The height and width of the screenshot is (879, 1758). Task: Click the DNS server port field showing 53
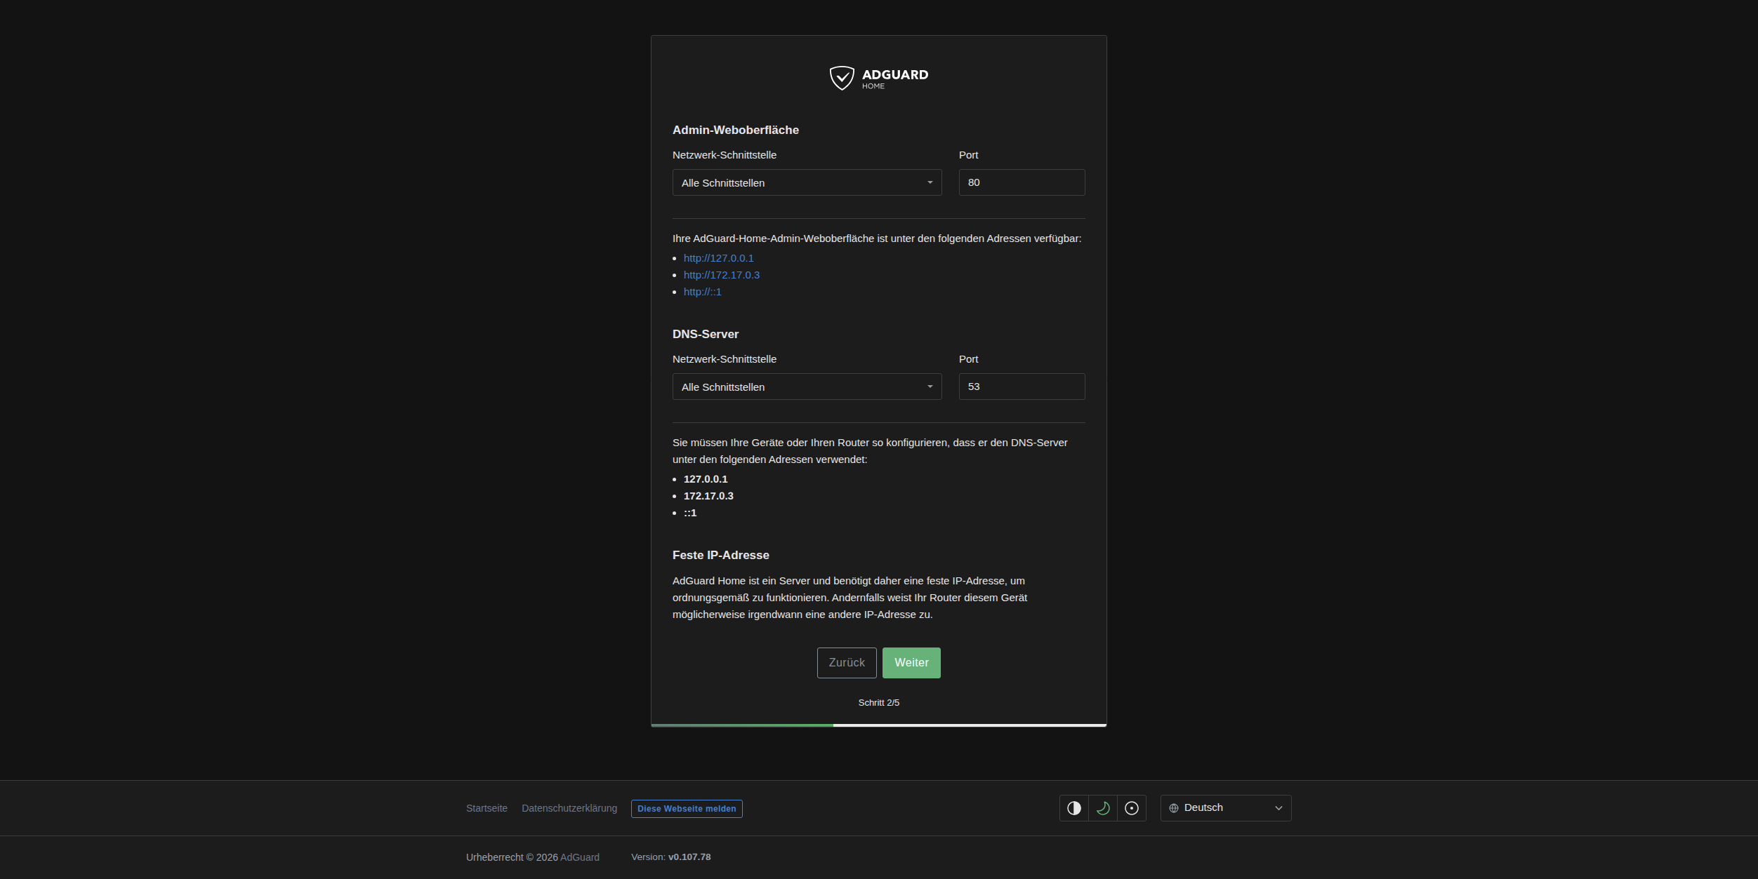coord(1022,387)
